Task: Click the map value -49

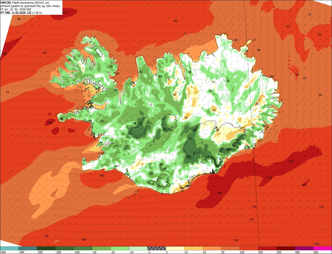Action: (102, 121)
